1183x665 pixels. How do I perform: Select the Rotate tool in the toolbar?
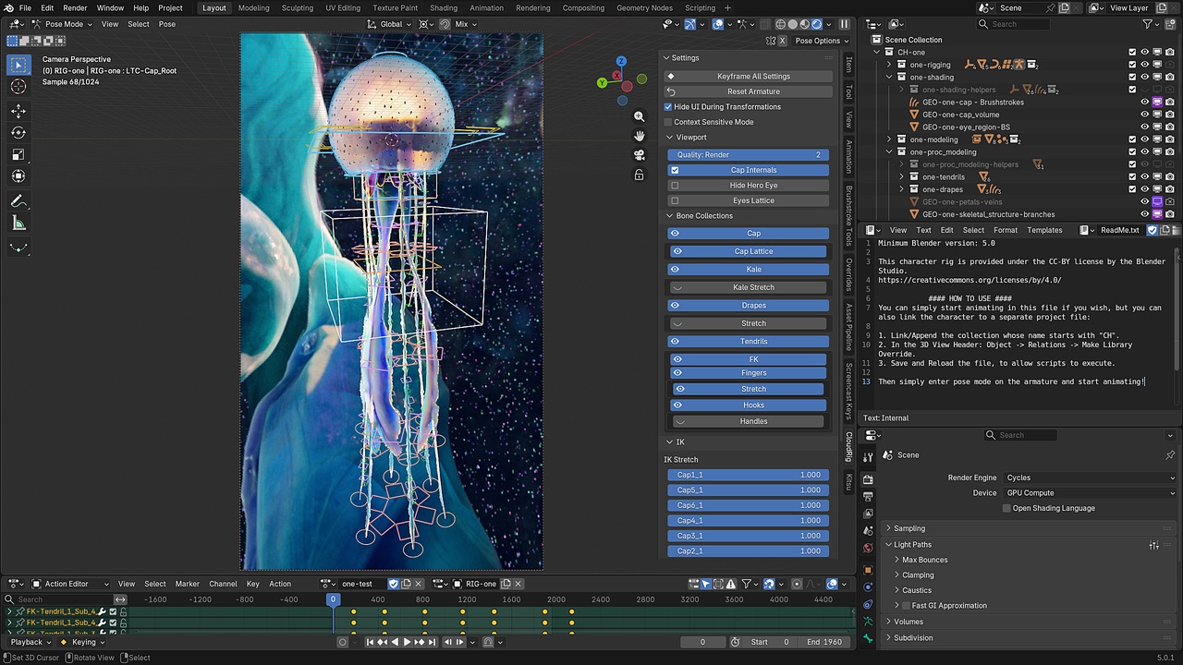(18, 133)
